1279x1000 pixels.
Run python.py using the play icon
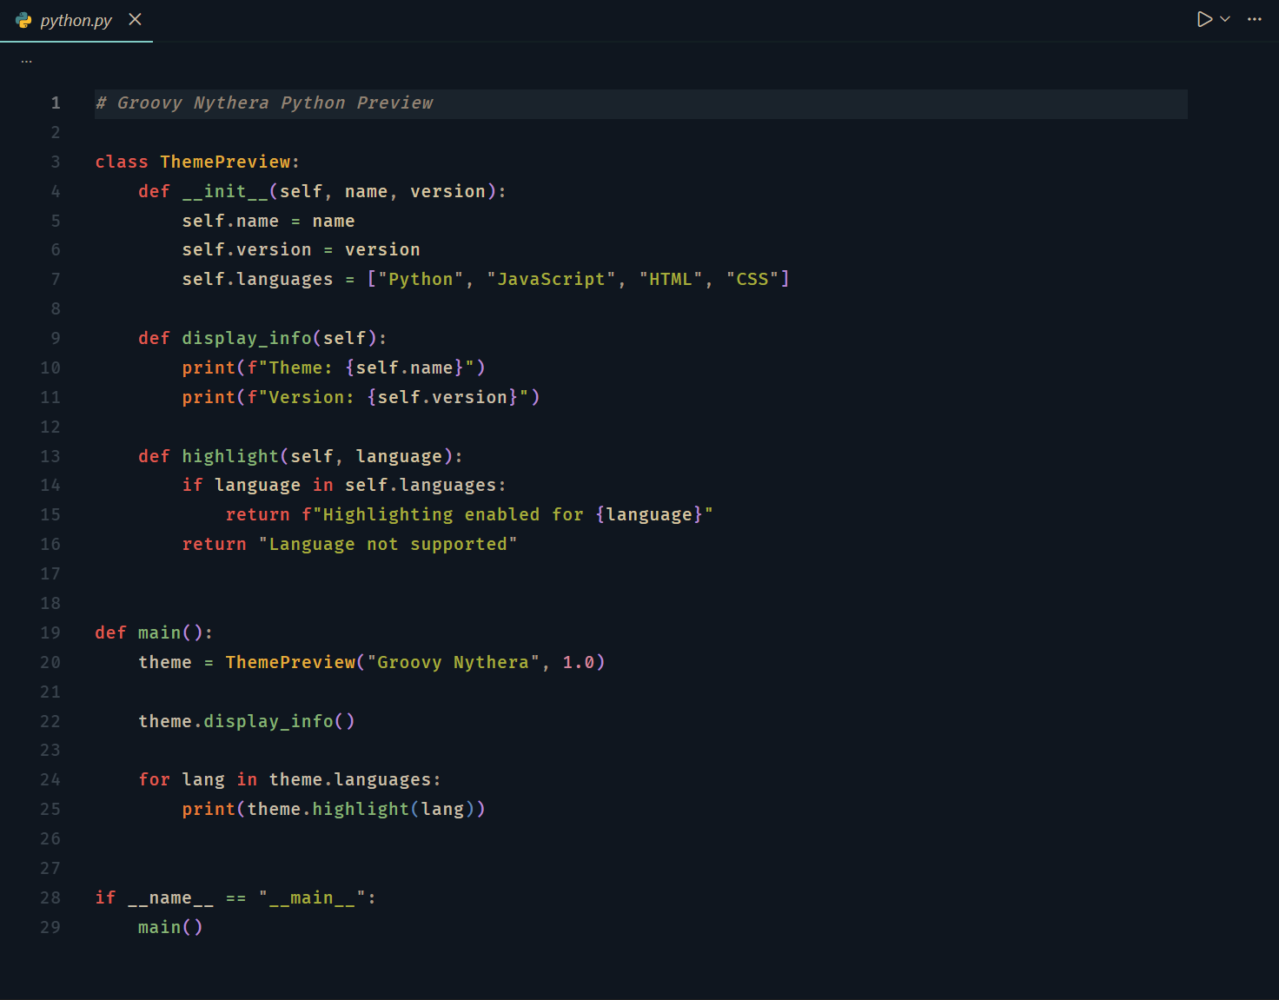click(x=1204, y=18)
